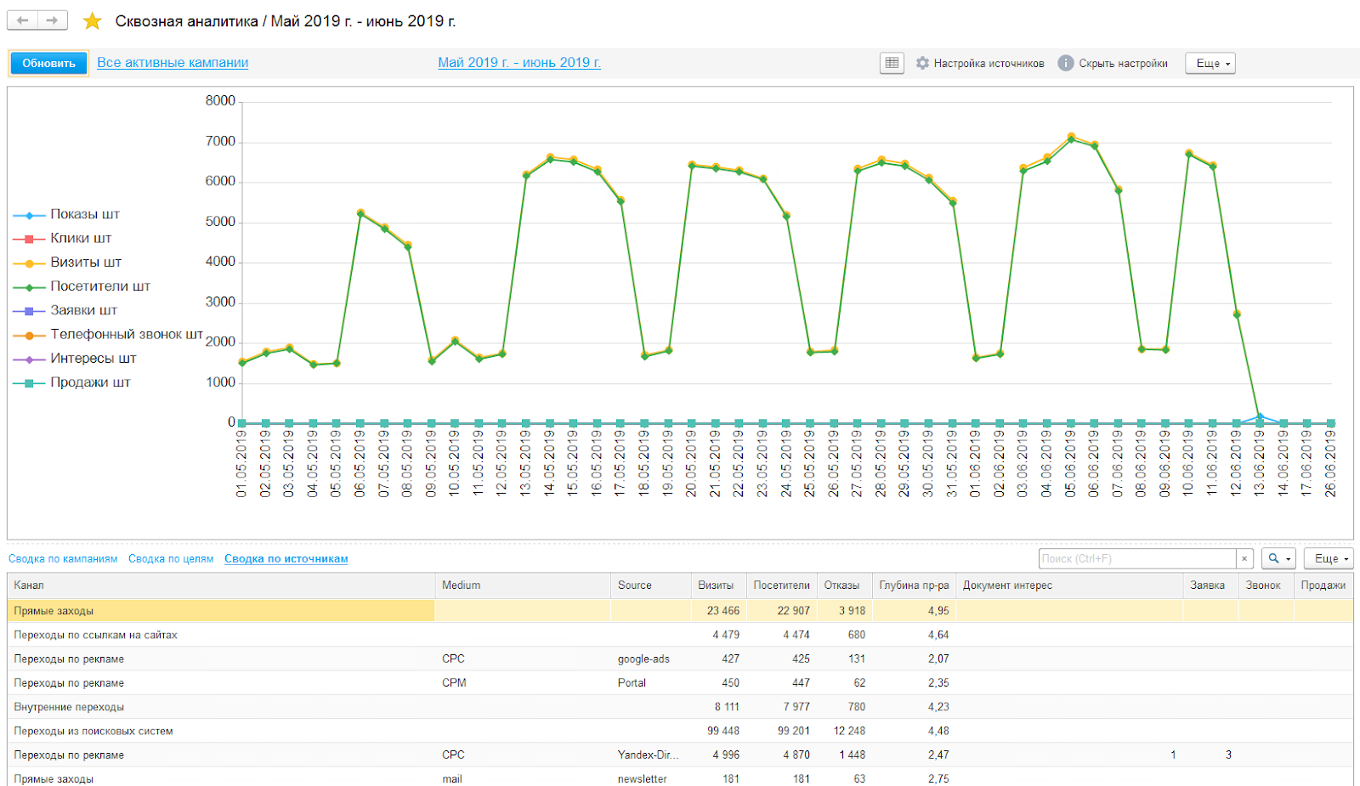Click visits value 23 466
Image resolution: width=1360 pixels, height=786 pixels.
723,611
